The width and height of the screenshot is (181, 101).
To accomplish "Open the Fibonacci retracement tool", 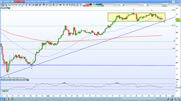I will point(36,5).
